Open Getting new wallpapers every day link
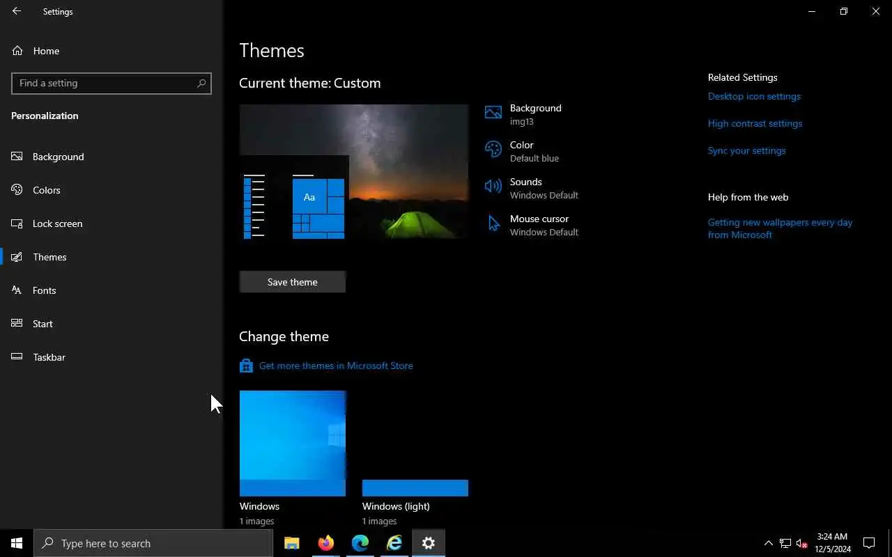 (x=780, y=228)
